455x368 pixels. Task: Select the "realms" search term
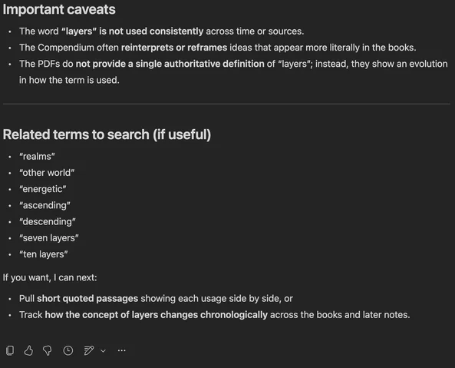click(x=37, y=157)
